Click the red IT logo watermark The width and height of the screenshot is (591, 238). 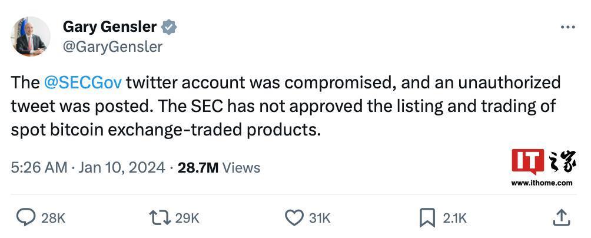coord(527,163)
